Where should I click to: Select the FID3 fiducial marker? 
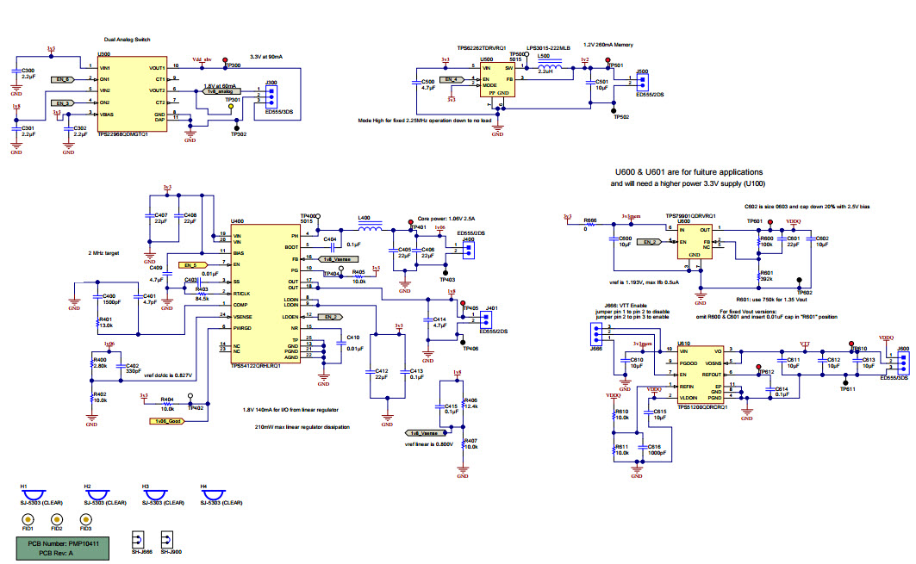coord(85,519)
